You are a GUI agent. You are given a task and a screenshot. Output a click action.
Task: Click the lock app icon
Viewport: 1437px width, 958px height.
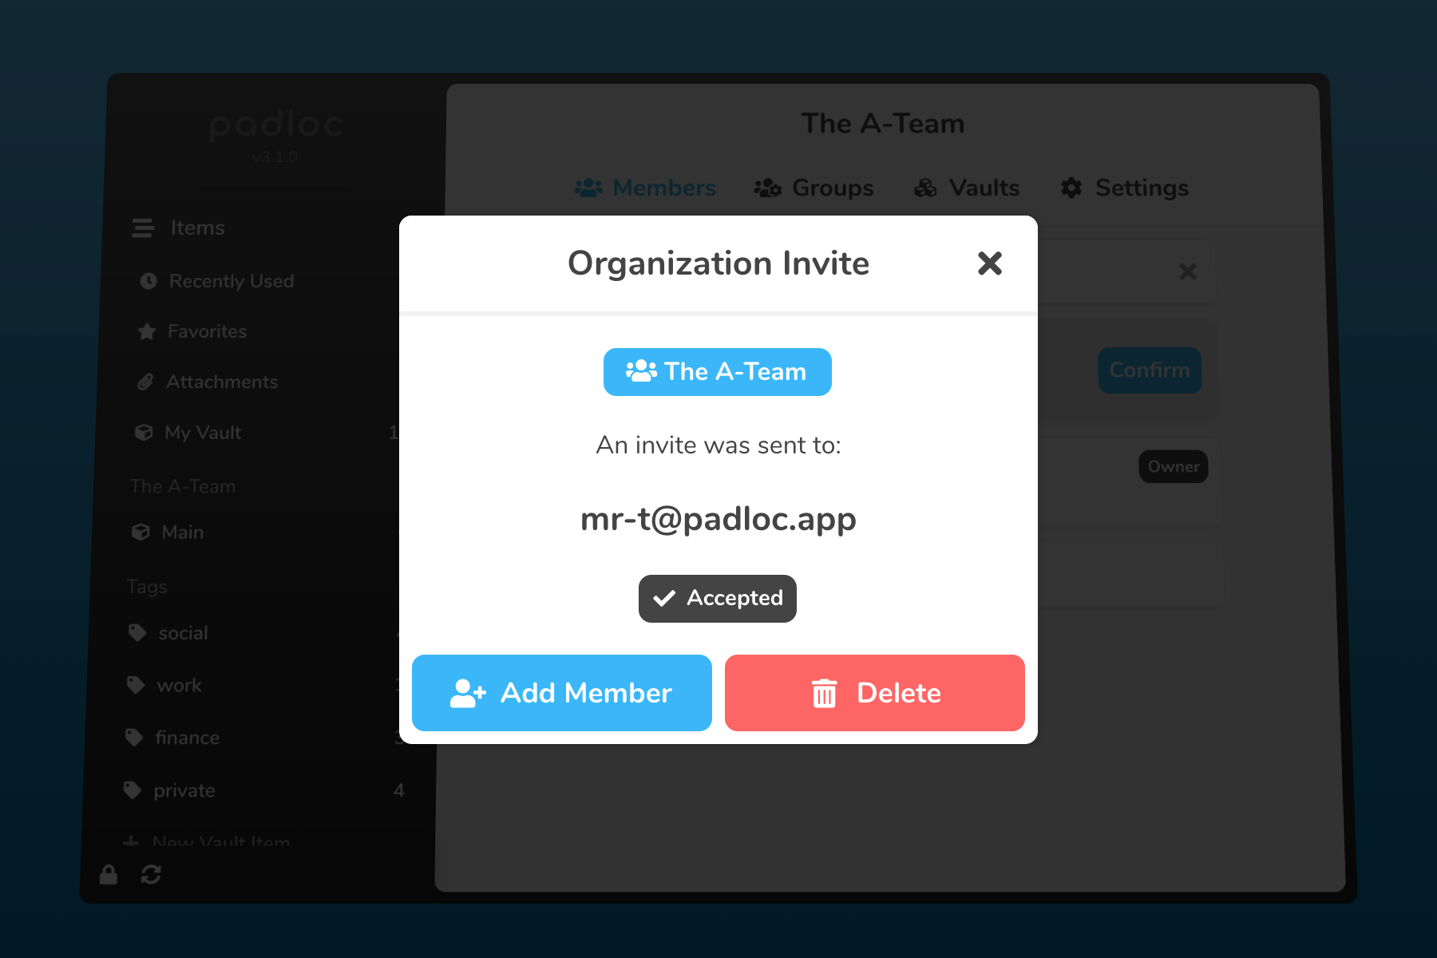[109, 875]
